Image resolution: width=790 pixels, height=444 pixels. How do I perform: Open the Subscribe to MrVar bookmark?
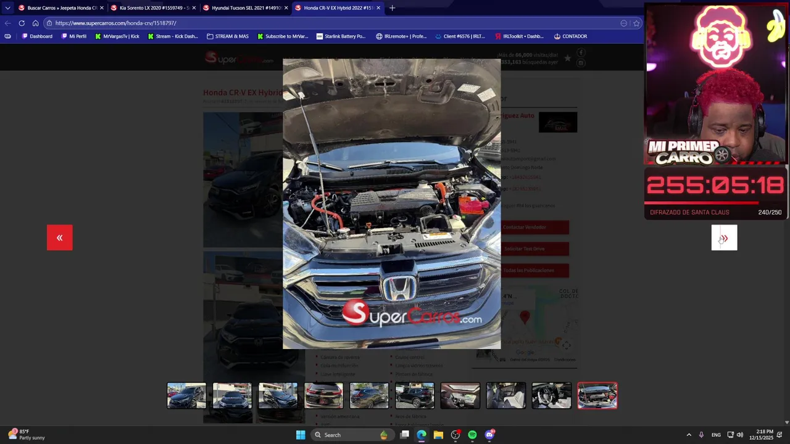click(x=281, y=36)
